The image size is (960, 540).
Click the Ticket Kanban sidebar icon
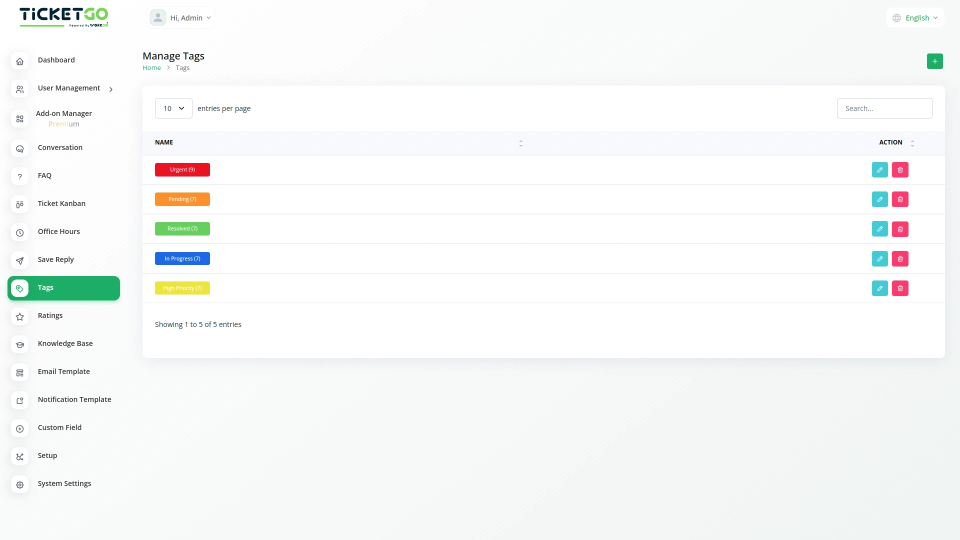pyautogui.click(x=19, y=204)
